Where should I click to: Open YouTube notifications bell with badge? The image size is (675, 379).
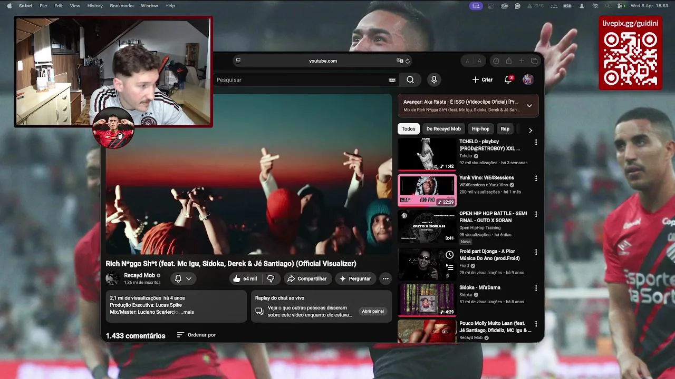point(508,79)
